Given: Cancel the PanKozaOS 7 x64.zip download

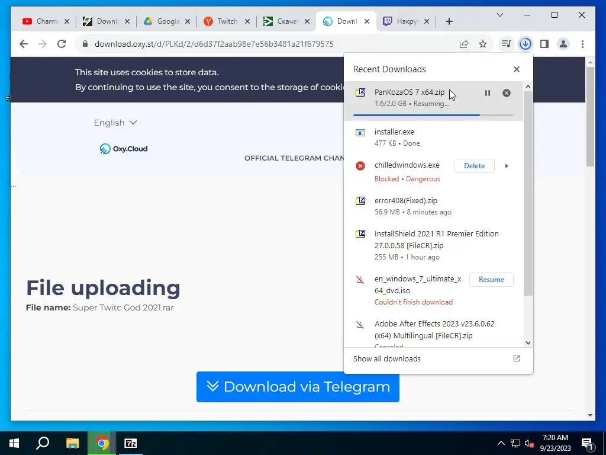Looking at the screenshot, I should [x=507, y=93].
